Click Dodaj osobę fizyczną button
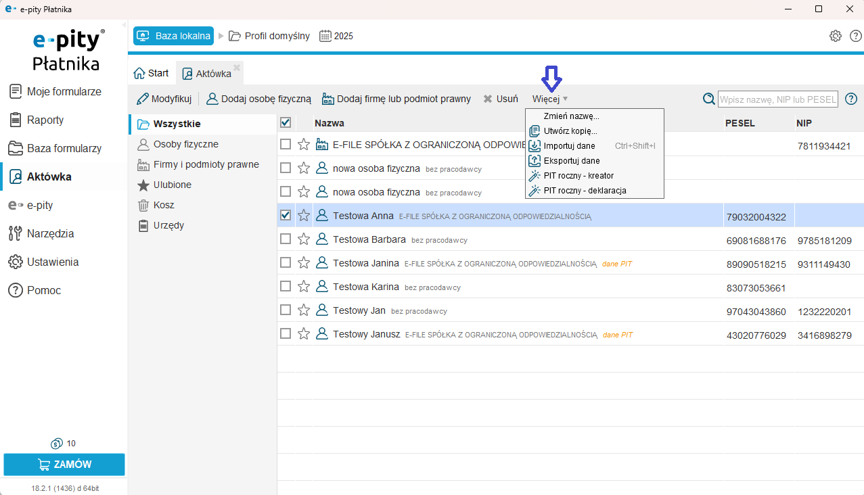Screen dimensions: 864x495 pos(259,99)
